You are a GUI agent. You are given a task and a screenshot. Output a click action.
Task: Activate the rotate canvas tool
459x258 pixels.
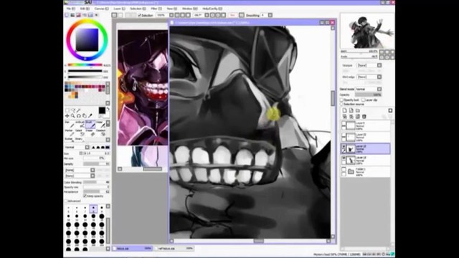tap(78, 116)
